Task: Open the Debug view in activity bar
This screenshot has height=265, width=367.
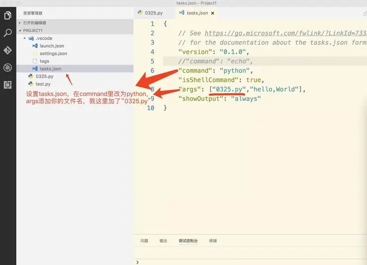Action: tap(8, 67)
